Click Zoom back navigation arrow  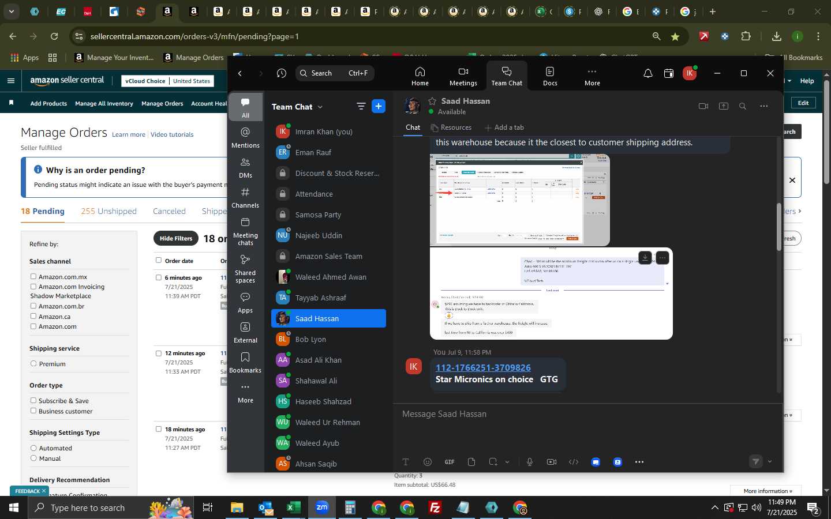pyautogui.click(x=240, y=73)
